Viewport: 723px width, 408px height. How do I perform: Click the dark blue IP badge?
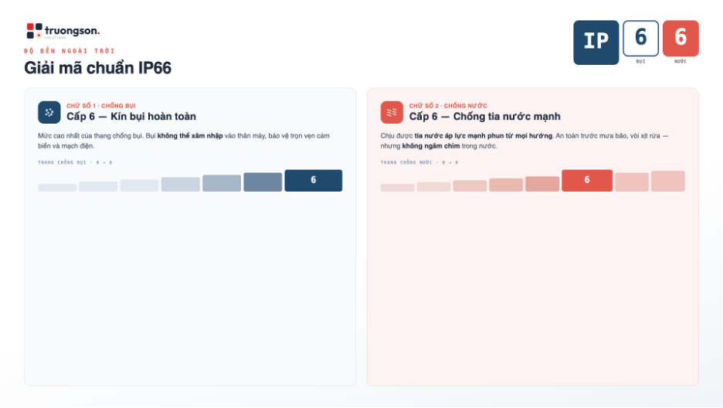point(596,42)
